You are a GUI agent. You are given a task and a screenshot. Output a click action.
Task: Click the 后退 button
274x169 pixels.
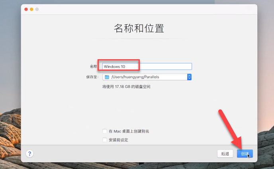(x=225, y=153)
